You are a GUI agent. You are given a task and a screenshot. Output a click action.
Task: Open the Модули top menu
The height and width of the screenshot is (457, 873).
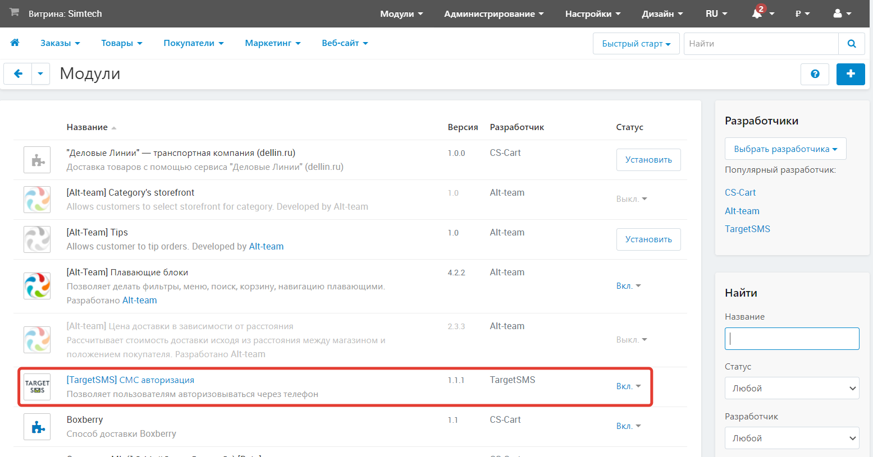[x=401, y=13]
